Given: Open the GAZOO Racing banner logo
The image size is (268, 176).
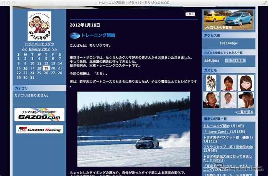Looking at the screenshot, I should pos(39,130).
